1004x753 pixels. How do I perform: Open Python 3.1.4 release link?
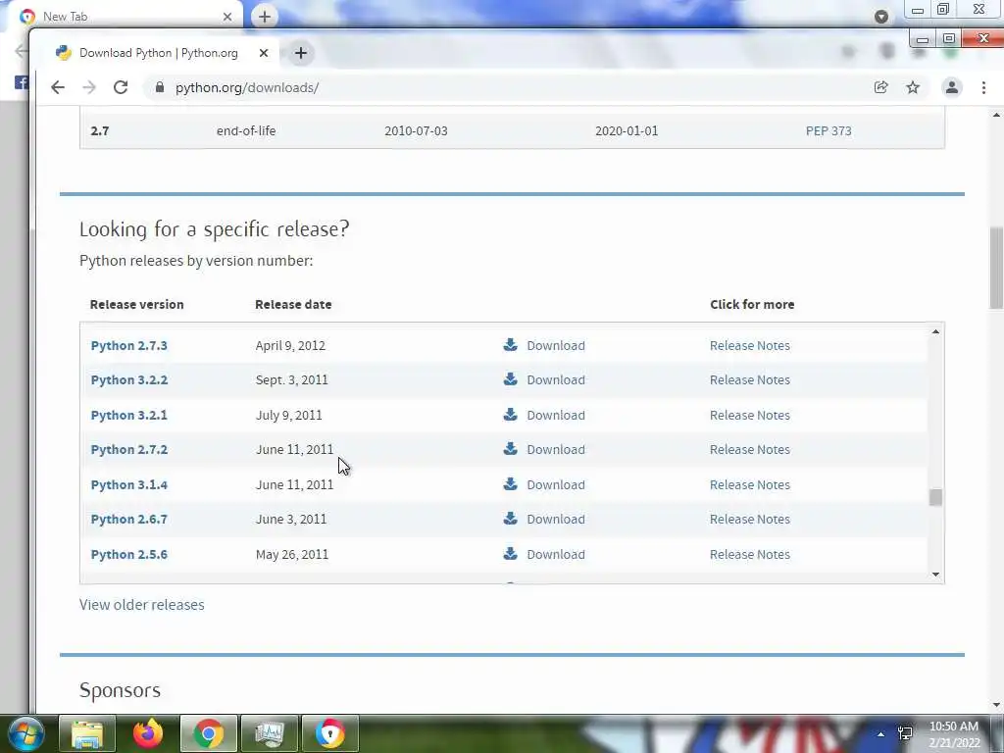pyautogui.click(x=128, y=485)
